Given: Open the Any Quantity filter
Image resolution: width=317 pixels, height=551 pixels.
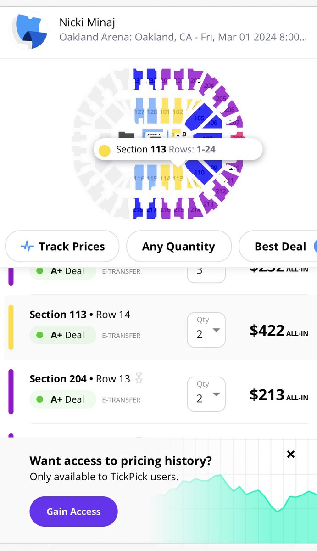Looking at the screenshot, I should point(178,247).
